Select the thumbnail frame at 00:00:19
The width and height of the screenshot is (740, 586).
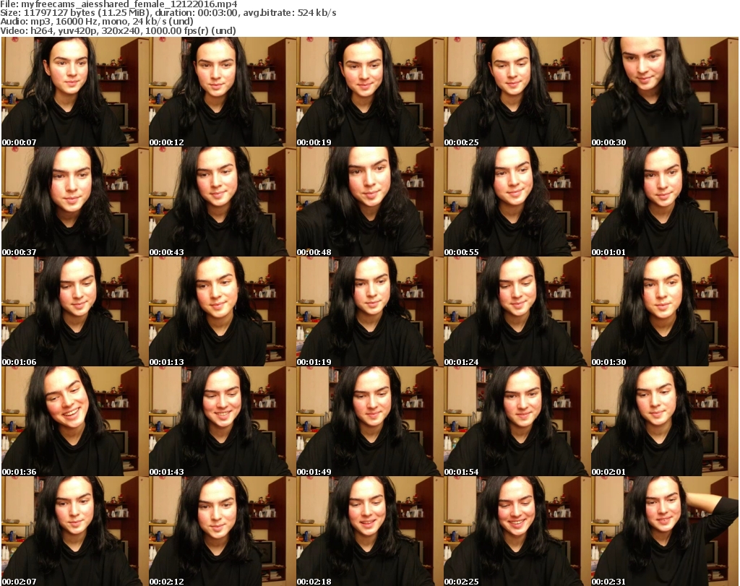(x=369, y=92)
